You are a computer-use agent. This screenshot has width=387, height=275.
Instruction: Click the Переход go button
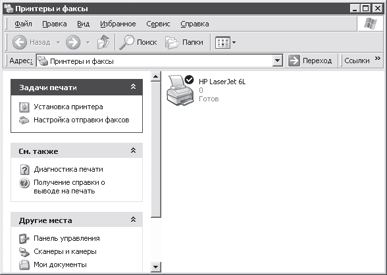point(310,61)
